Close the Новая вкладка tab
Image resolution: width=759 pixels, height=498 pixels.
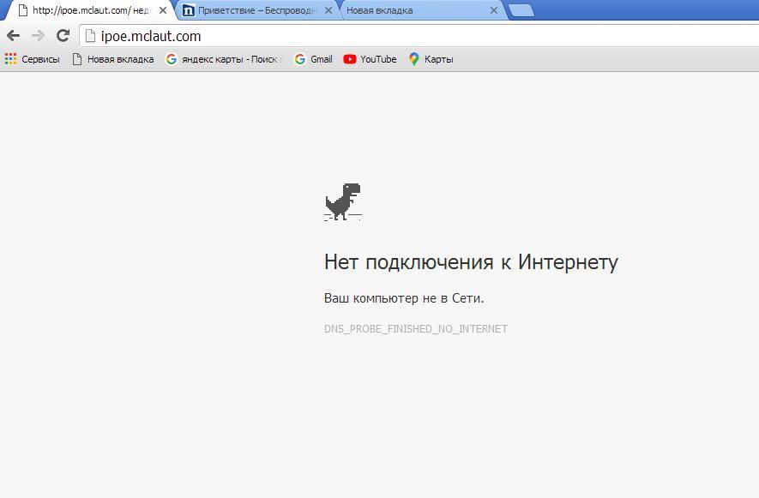(x=494, y=10)
